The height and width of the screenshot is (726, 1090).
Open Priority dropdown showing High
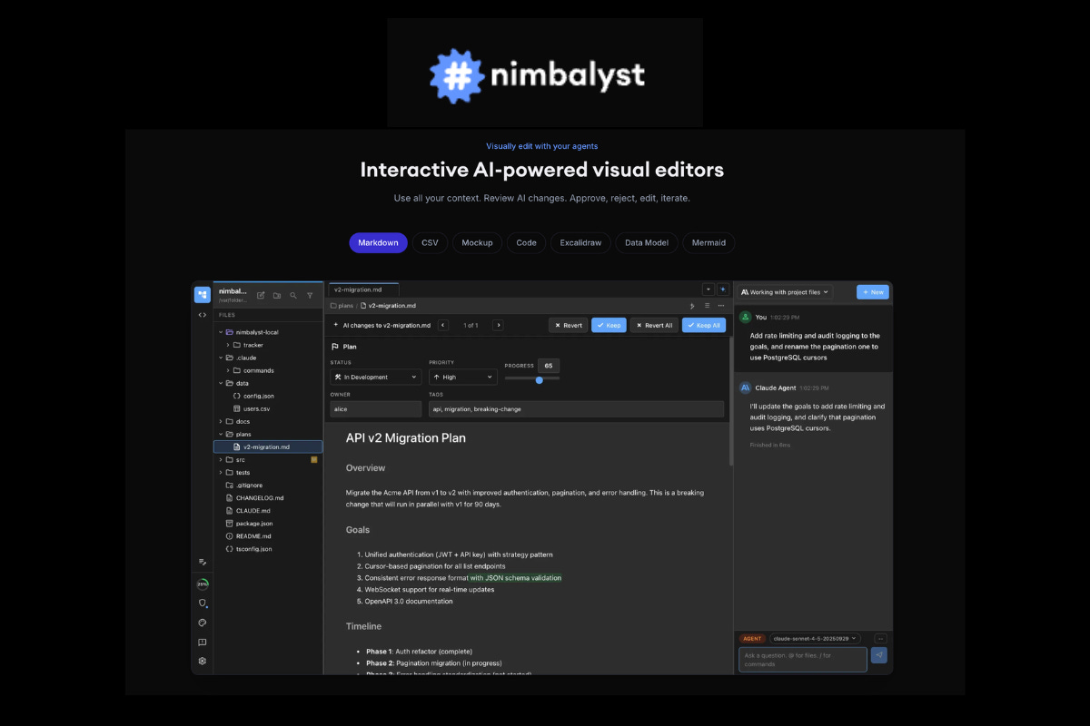(463, 377)
